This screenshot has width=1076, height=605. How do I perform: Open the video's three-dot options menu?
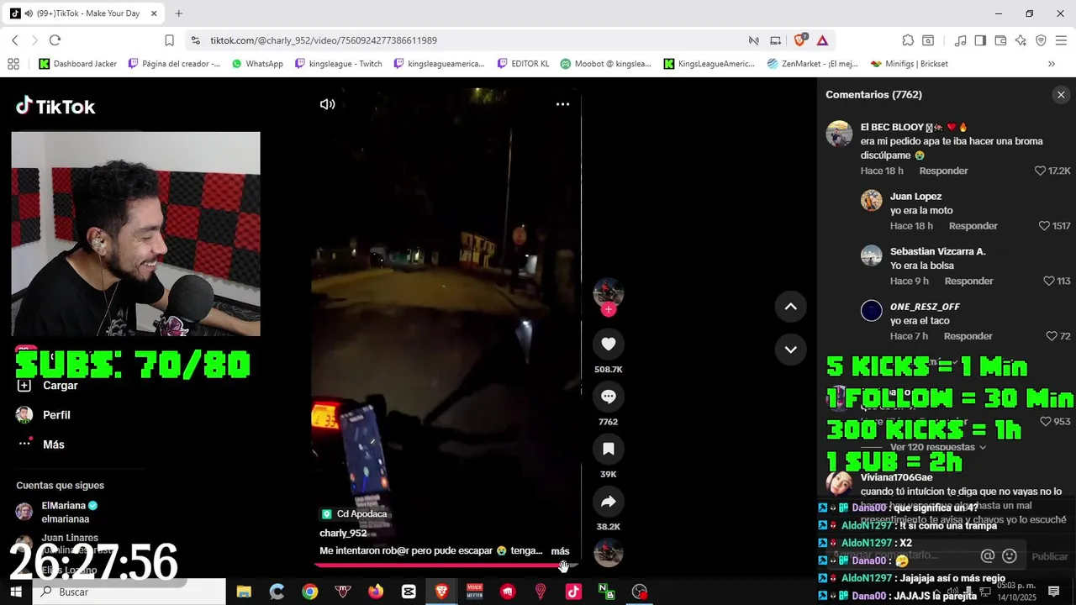tap(562, 104)
